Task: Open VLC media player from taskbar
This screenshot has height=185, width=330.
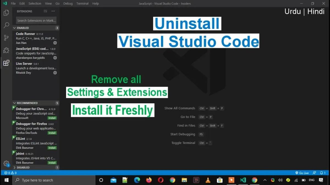Action: pyautogui.click(x=208, y=180)
